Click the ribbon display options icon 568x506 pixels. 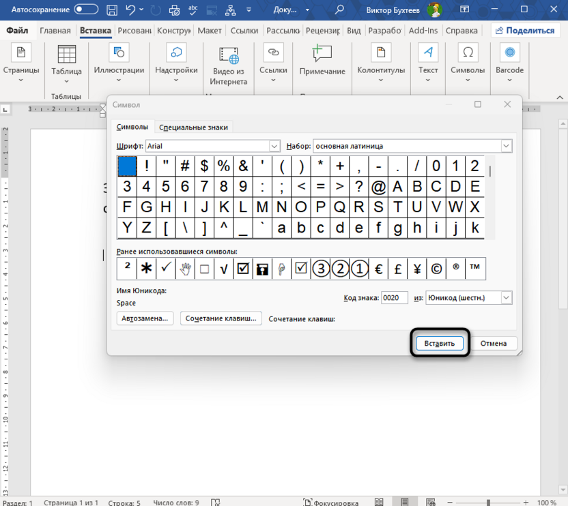point(464,10)
